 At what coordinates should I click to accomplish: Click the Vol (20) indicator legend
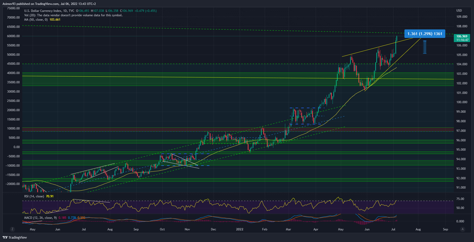(x=73, y=15)
